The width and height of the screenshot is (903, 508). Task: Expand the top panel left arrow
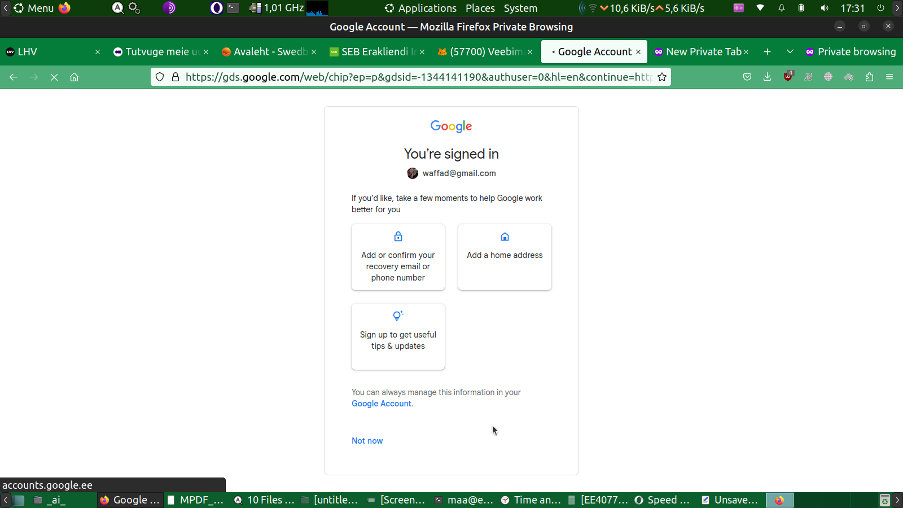(x=5, y=8)
